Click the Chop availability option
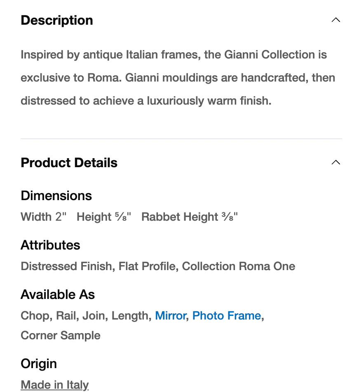This screenshot has width=352, height=392. [35, 316]
